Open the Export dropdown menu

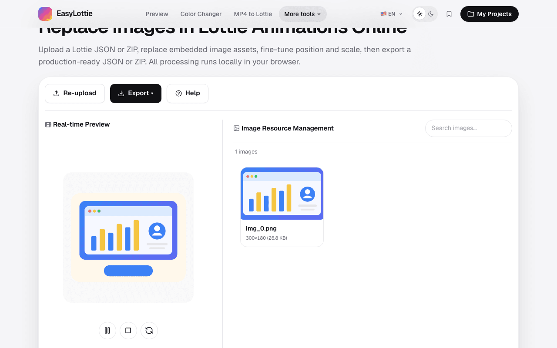[x=136, y=94]
